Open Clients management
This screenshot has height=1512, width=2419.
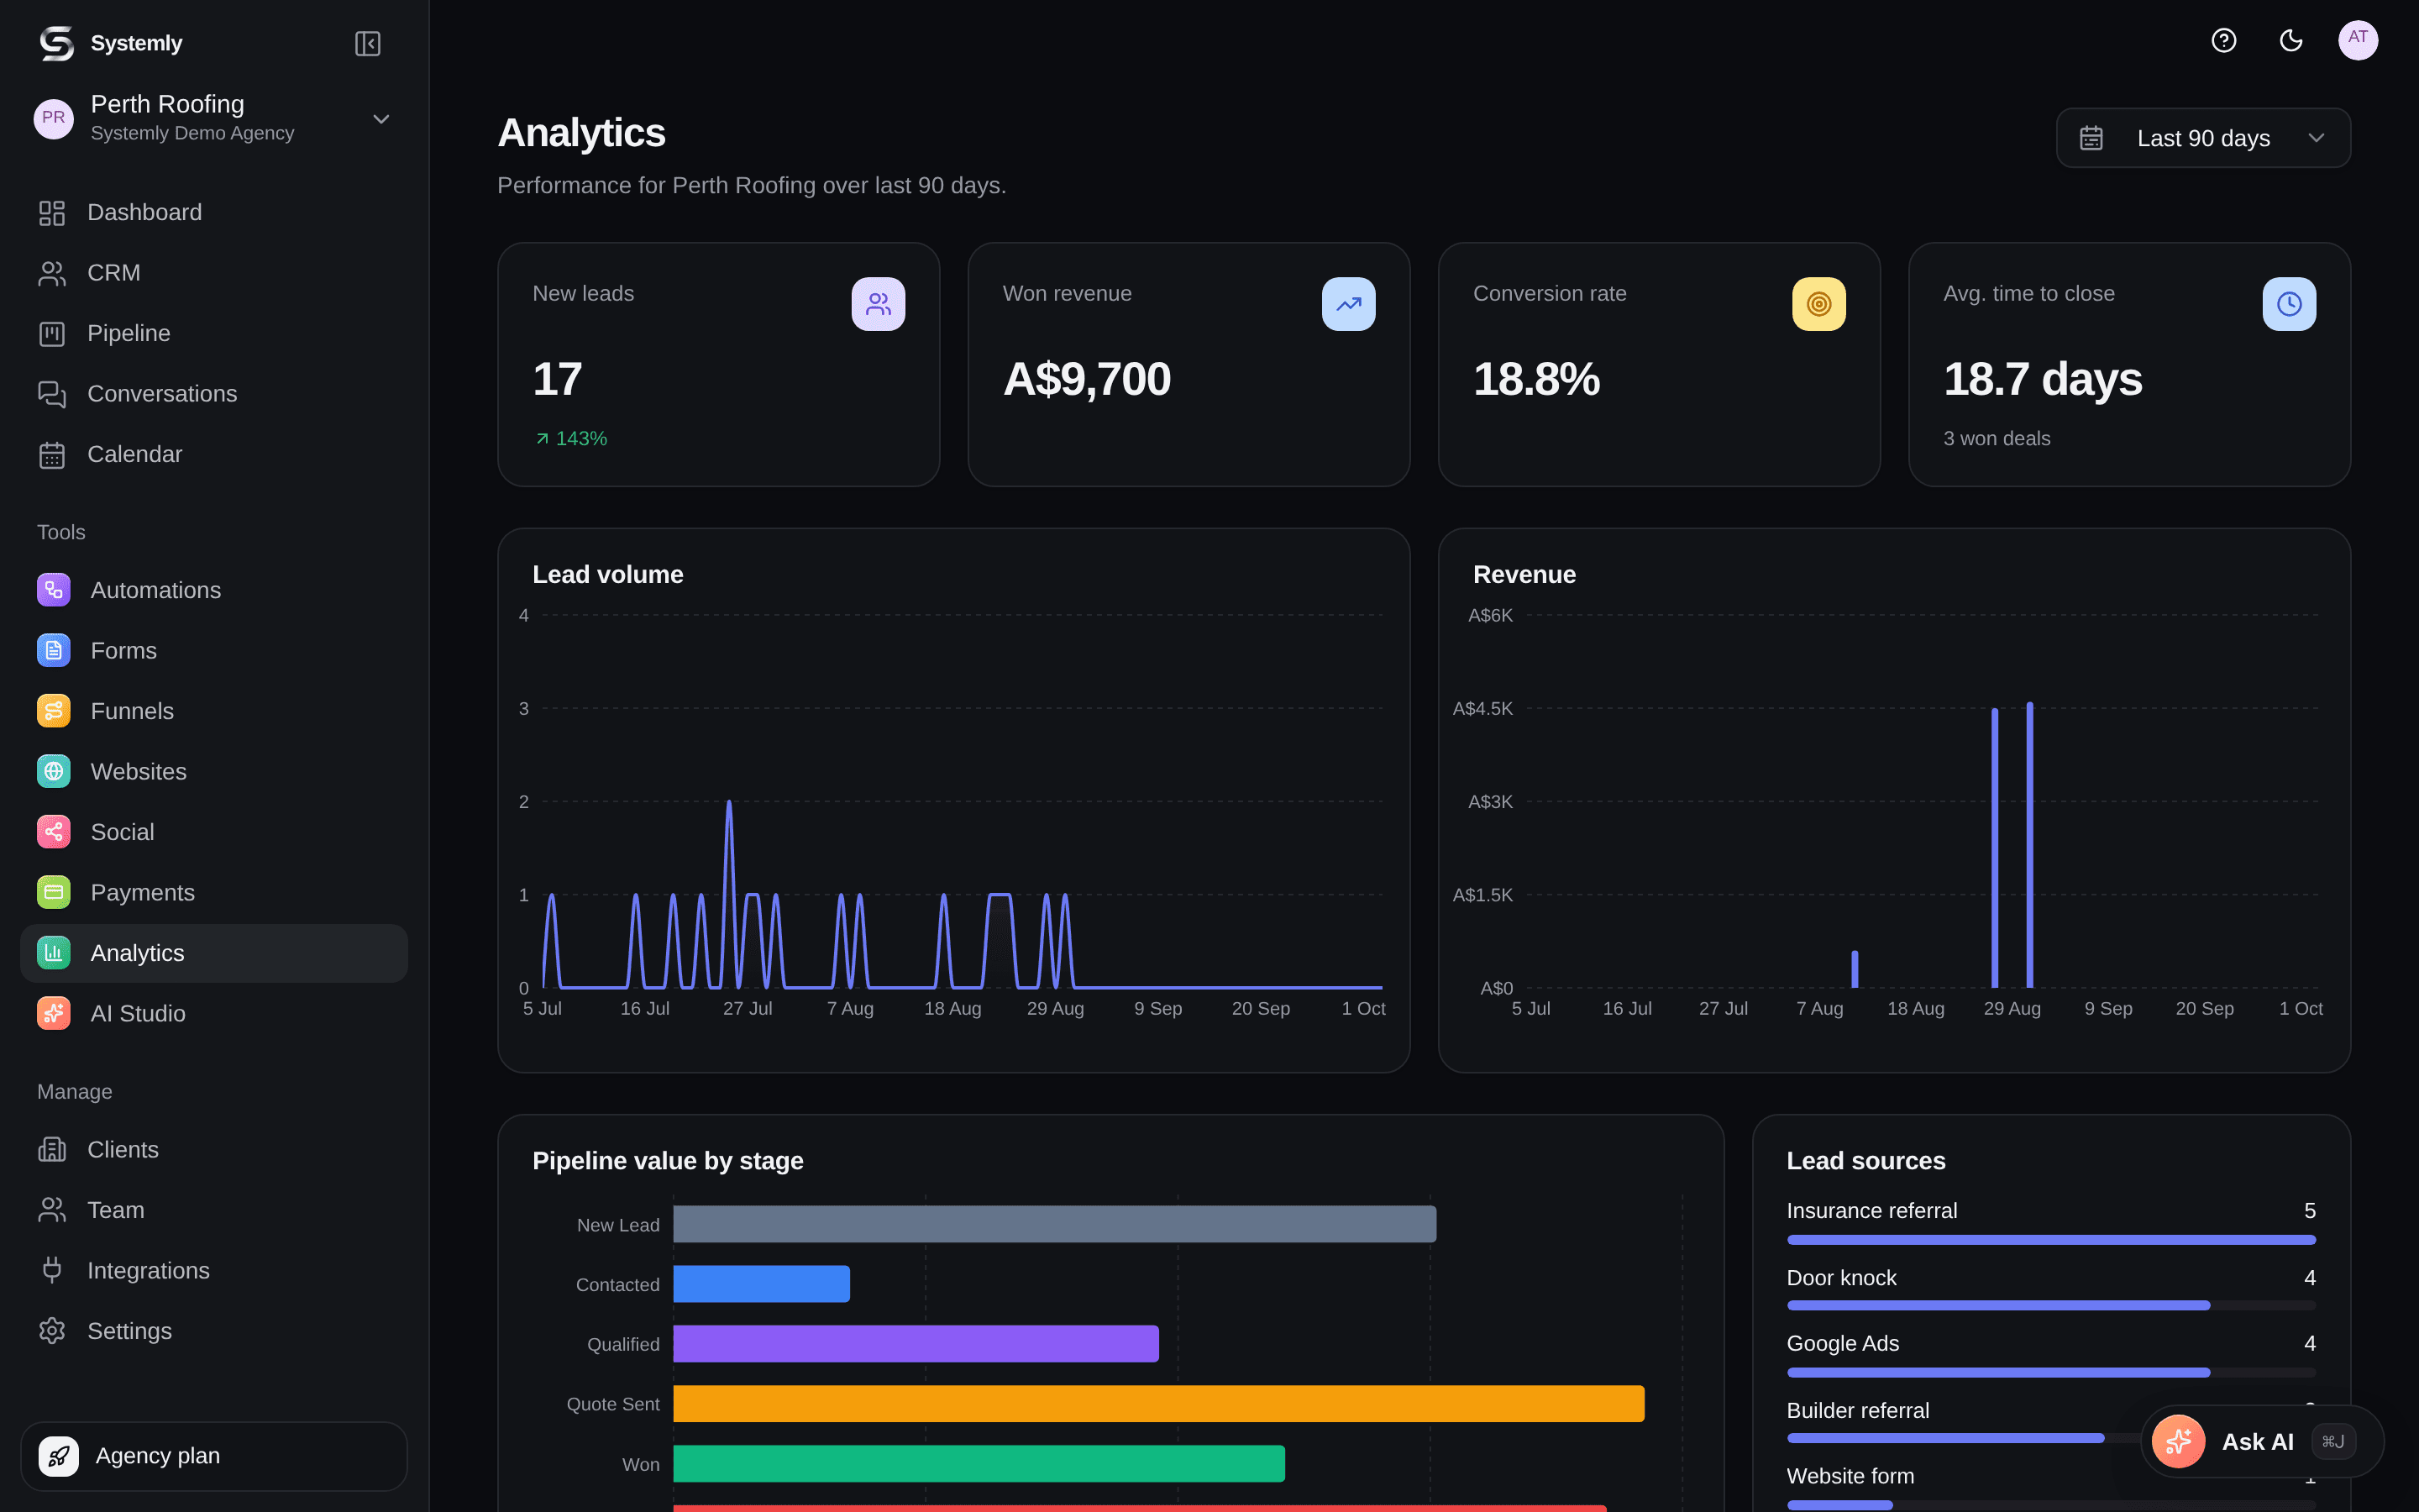[213, 1150]
